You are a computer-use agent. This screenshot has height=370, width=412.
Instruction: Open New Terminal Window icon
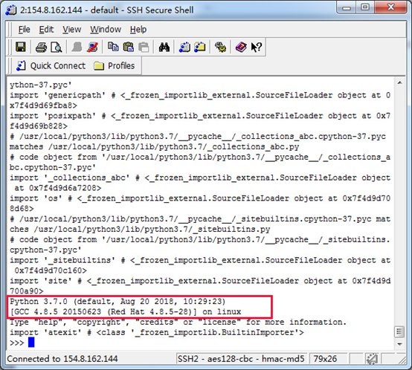point(184,48)
